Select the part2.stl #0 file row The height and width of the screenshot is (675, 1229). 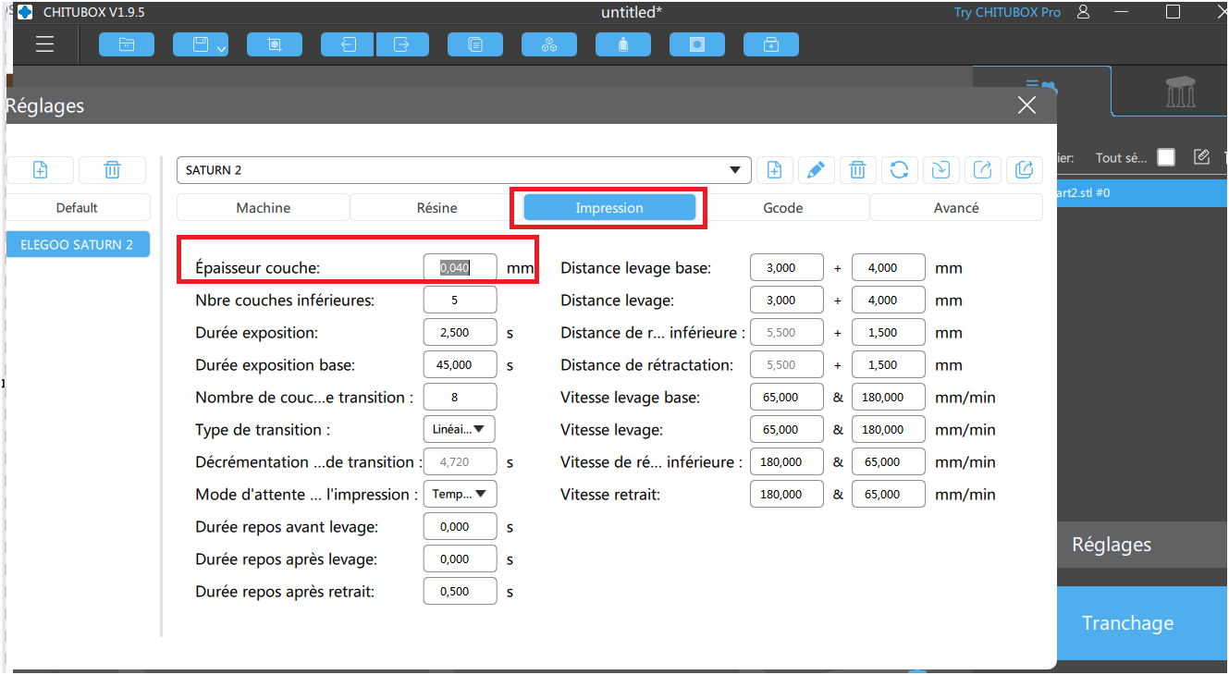click(x=1142, y=193)
